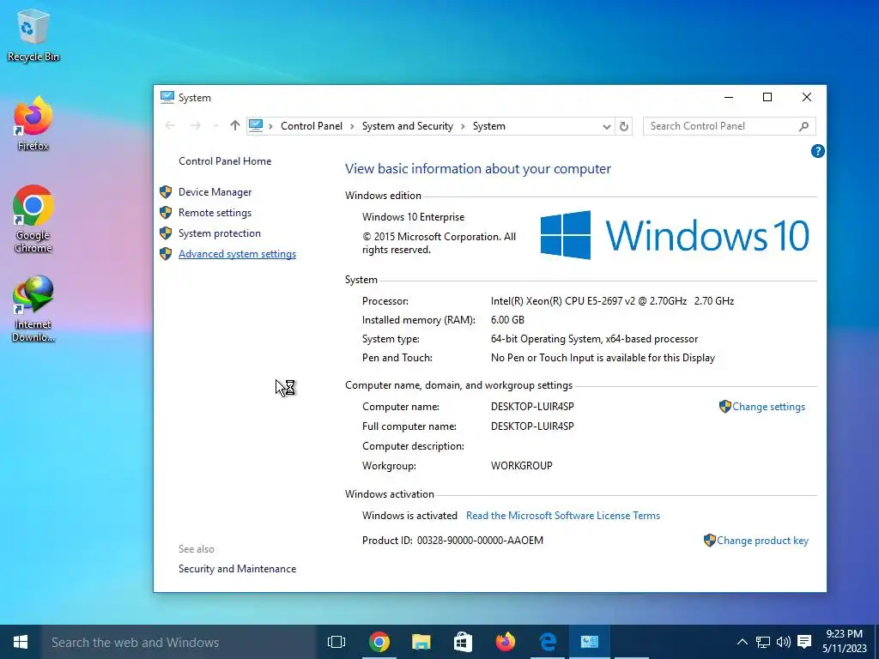Click the Product ID value

coord(480,541)
